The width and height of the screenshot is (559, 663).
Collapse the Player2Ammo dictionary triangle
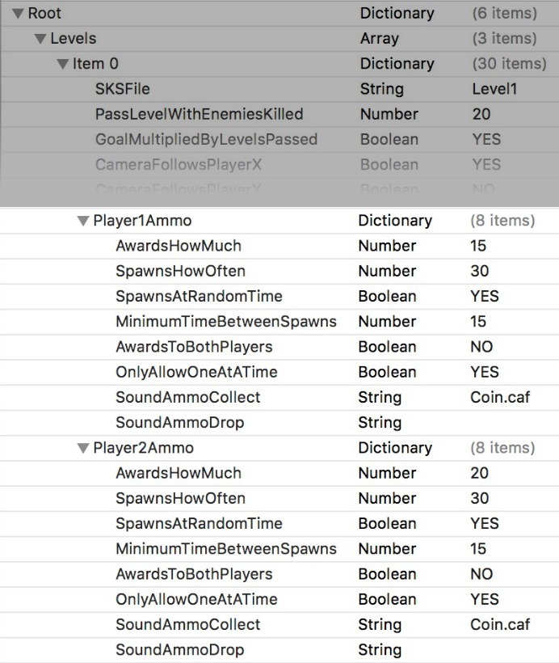(x=82, y=448)
